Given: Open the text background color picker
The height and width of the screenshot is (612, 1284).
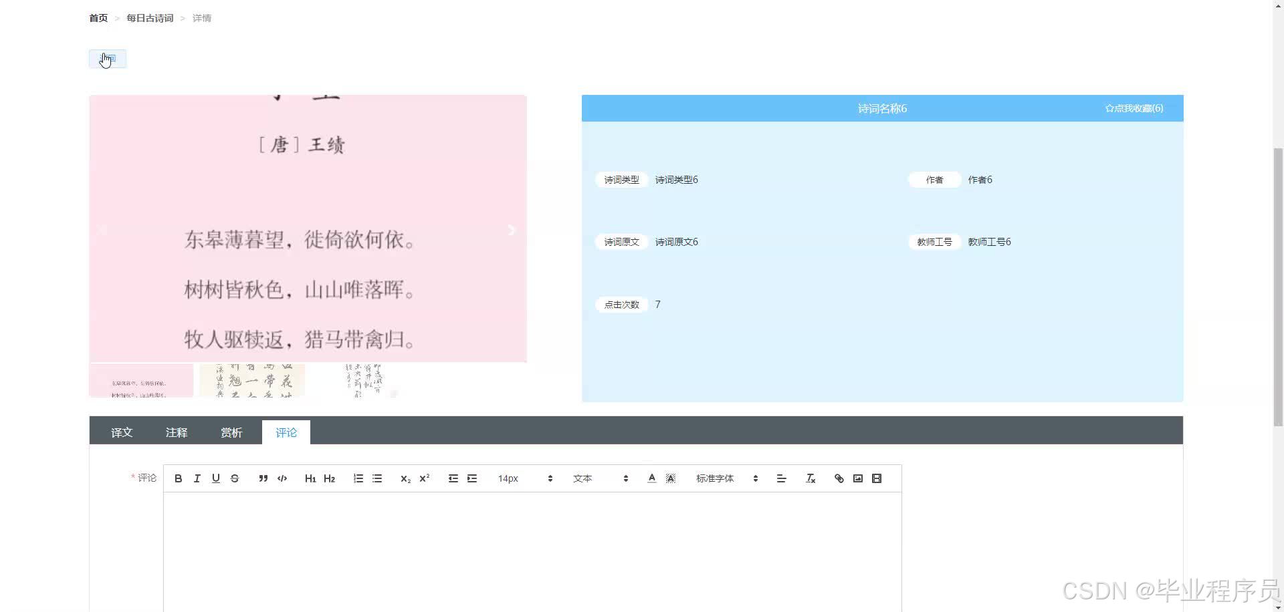Looking at the screenshot, I should click(671, 478).
